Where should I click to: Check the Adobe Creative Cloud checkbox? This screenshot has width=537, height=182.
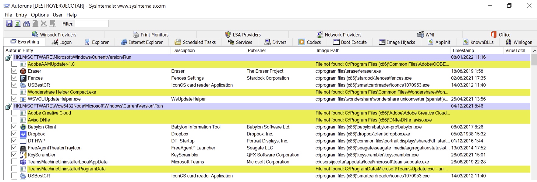14,113
